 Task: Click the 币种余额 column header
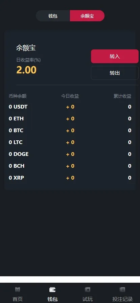coord(18,96)
